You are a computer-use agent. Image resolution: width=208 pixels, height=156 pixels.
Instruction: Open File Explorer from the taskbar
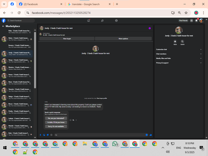tap(85, 144)
